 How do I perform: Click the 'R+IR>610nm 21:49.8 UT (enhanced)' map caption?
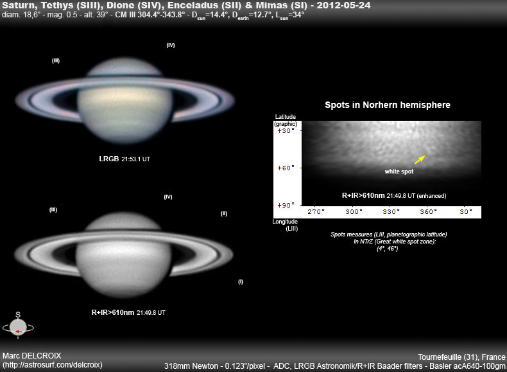coord(394,195)
